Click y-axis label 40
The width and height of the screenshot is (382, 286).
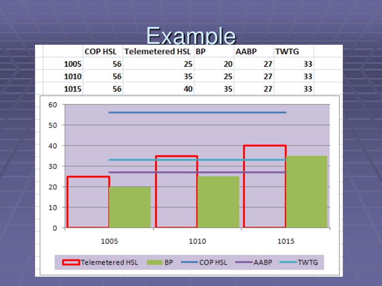(53, 146)
